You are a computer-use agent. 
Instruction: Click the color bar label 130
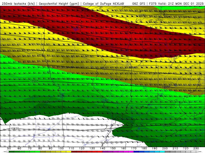[x=92, y=148]
